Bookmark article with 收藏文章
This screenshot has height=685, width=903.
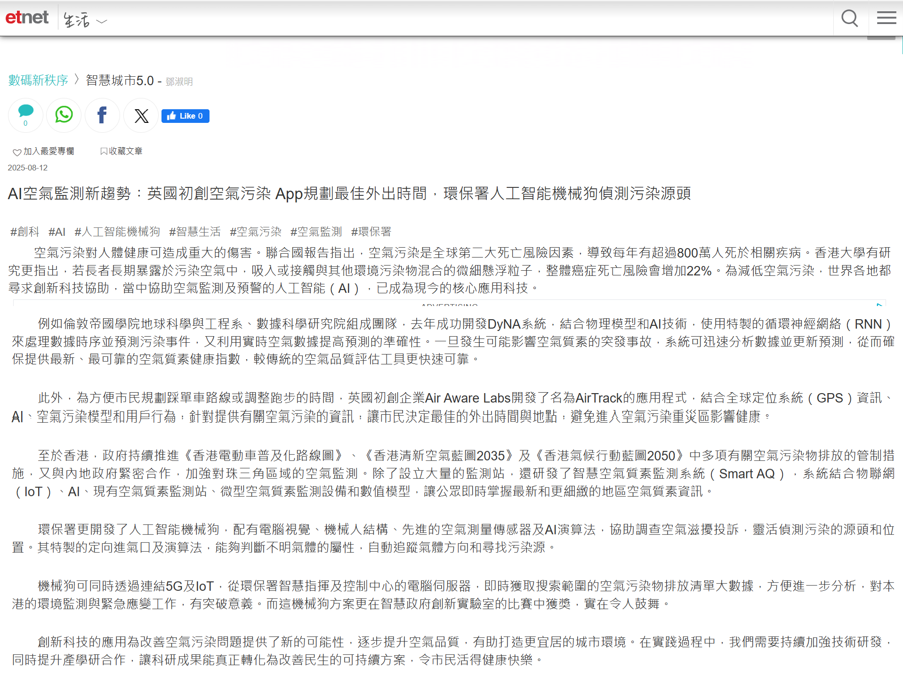click(x=121, y=151)
